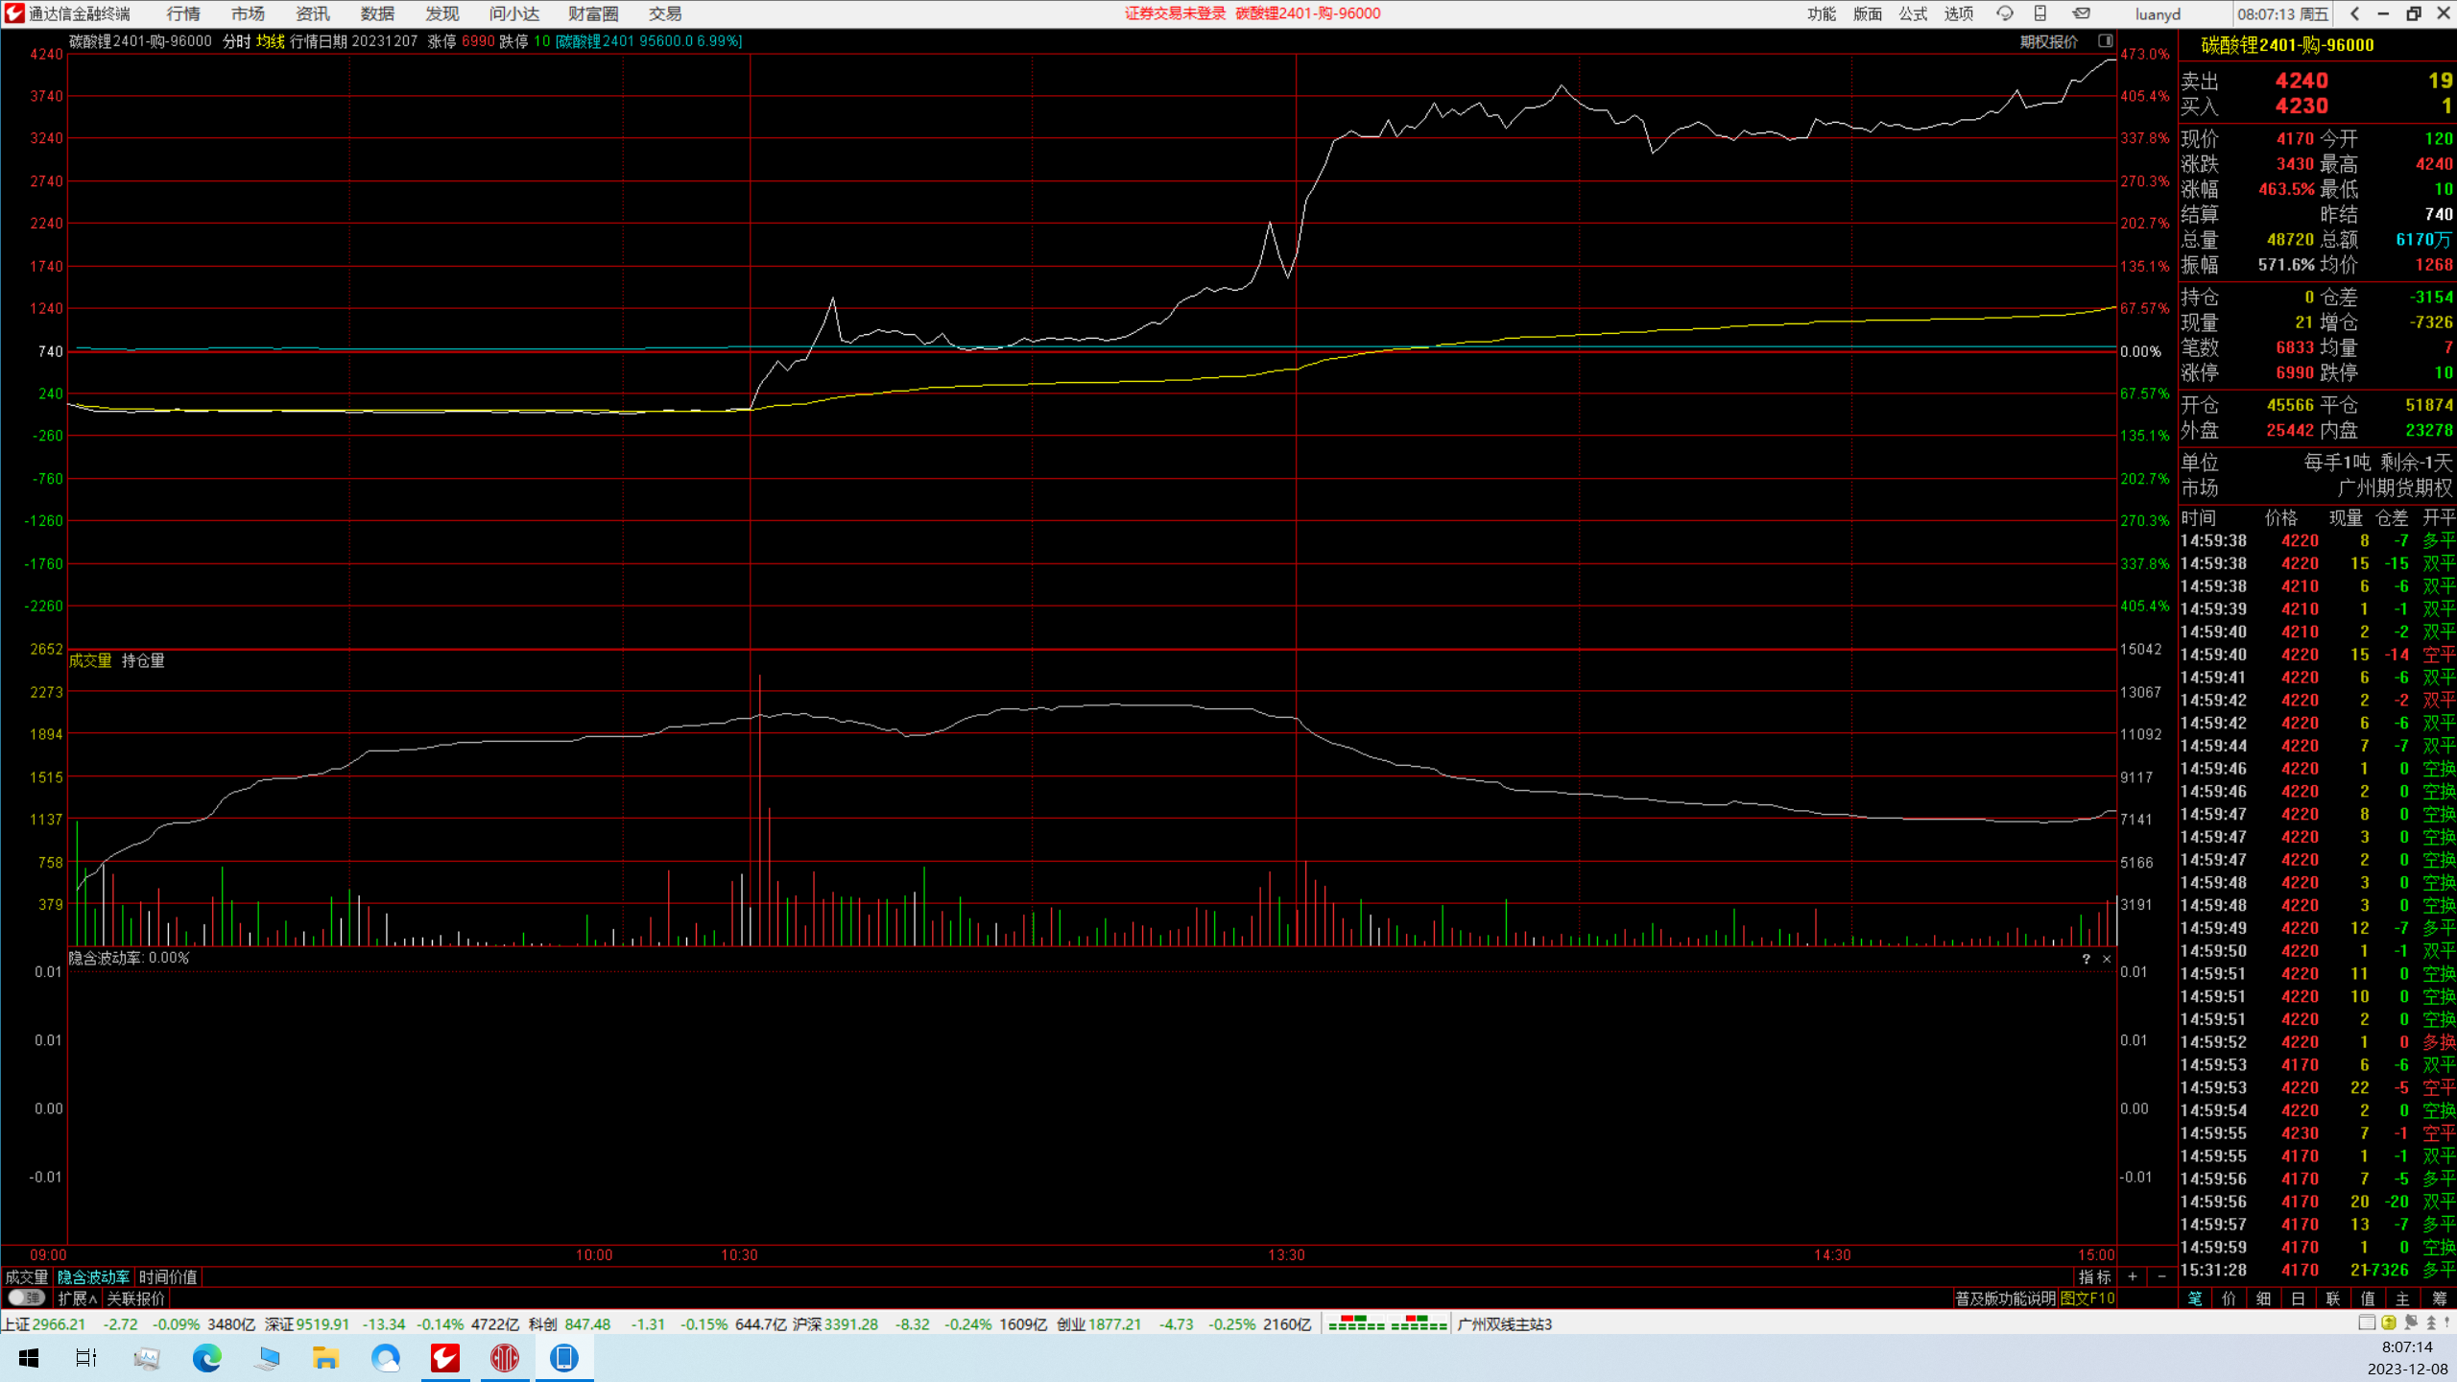Click the yellow upload icon in status bar
Screen dimensions: 2457x1382
point(2389,1322)
